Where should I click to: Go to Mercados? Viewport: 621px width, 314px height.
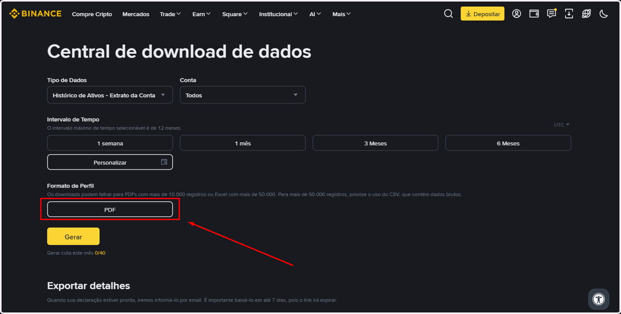(x=136, y=14)
